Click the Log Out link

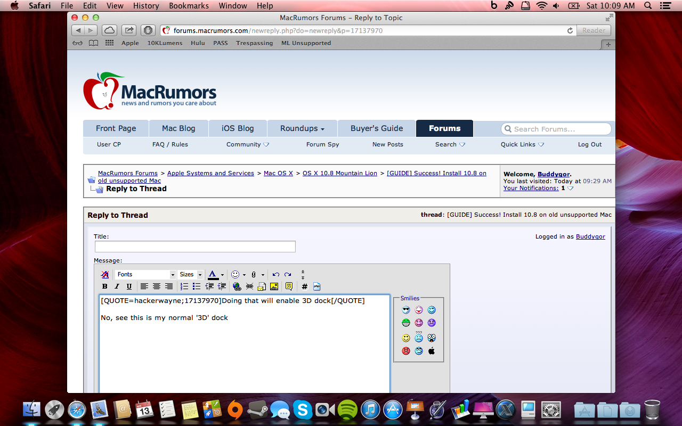pyautogui.click(x=590, y=144)
